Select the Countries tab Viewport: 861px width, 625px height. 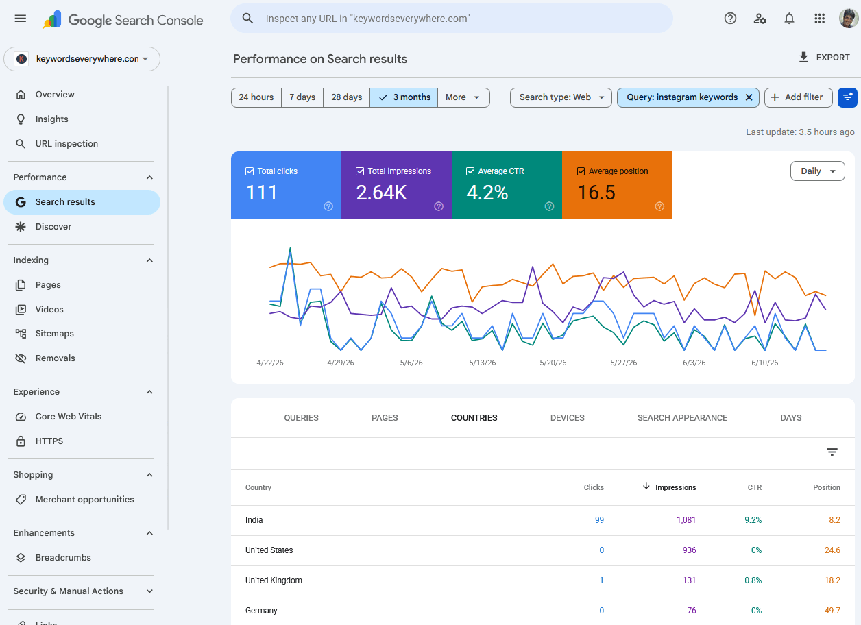click(x=474, y=418)
